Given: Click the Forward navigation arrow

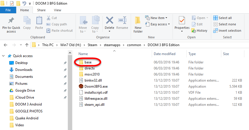Looking at the screenshot, I should click(14, 45).
